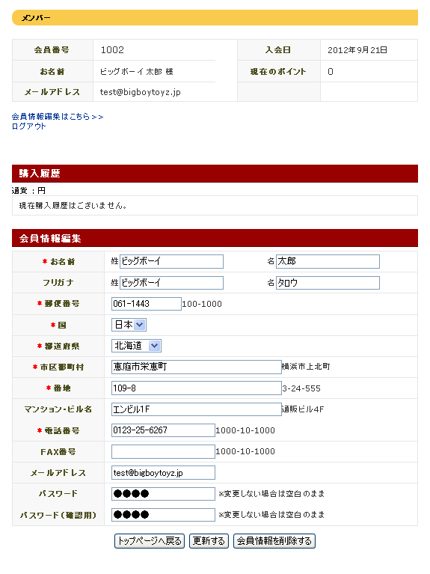Focus the マンション・ビル名 building name field

[197, 409]
